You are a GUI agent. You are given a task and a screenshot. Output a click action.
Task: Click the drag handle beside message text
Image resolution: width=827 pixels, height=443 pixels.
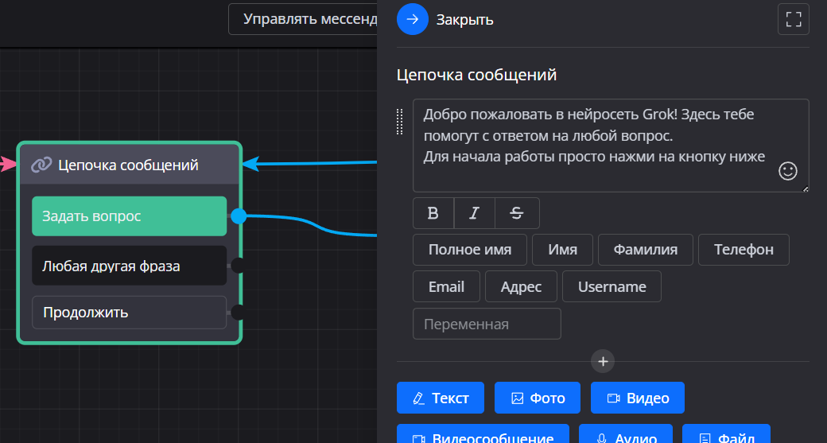(401, 120)
